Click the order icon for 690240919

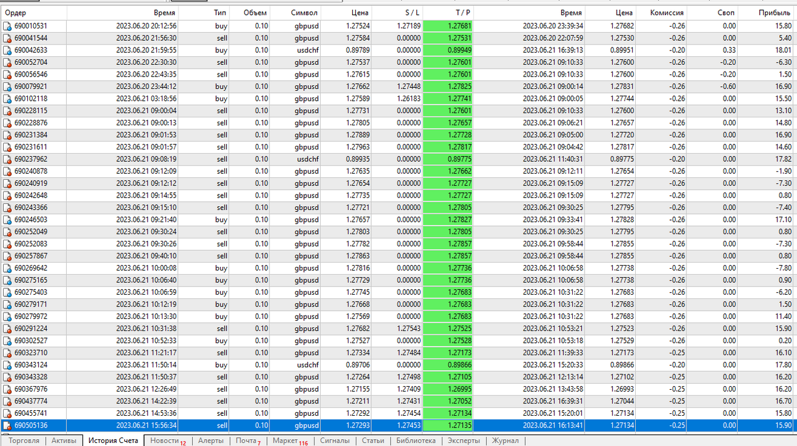click(7, 183)
